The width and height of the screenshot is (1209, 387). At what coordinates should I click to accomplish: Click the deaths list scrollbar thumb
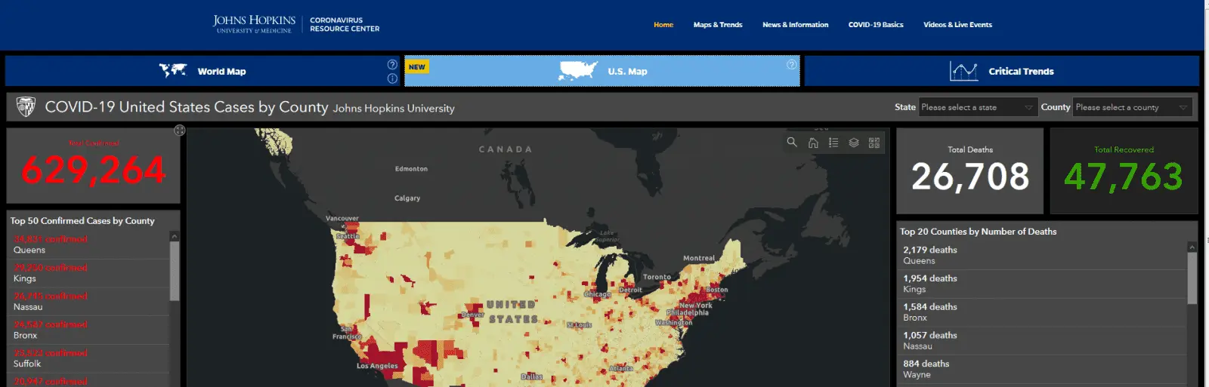click(1192, 278)
